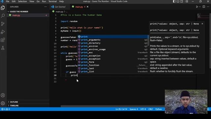The image size is (211, 119).
Task: Run the Python file play button
Action: pos(197,7)
